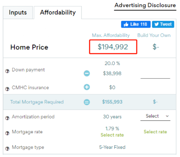Click the Facebook Like 118 button
This screenshot has width=180, height=157.
pos(136,24)
